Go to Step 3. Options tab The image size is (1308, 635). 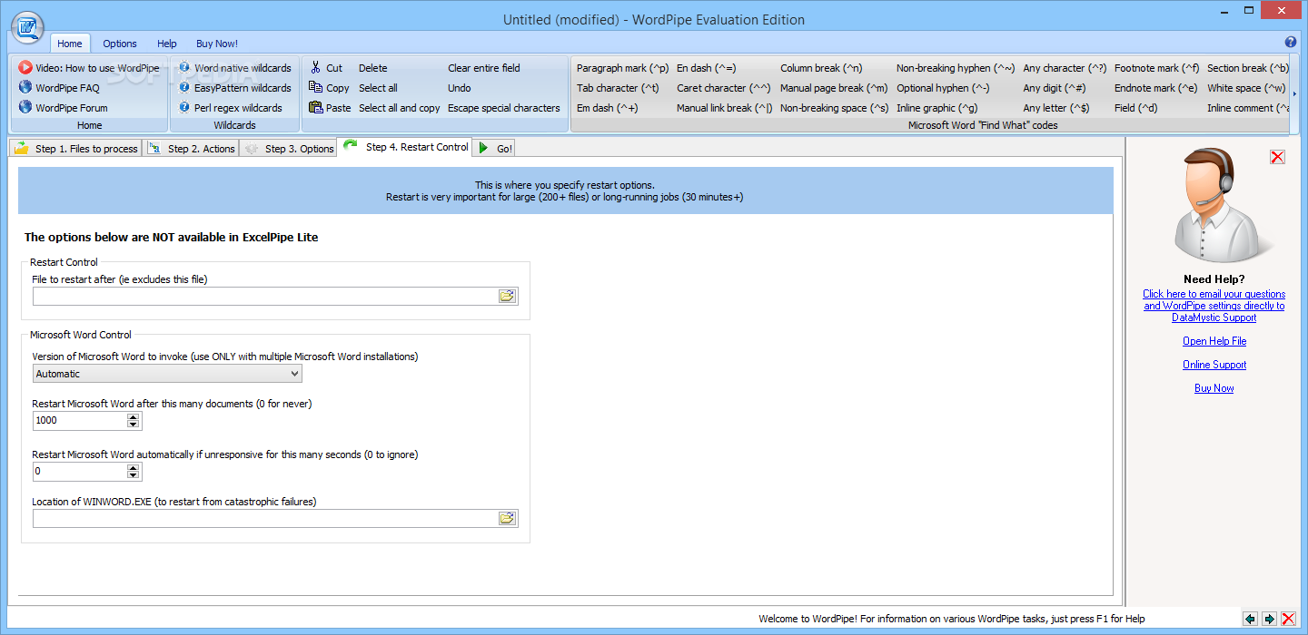tap(288, 148)
